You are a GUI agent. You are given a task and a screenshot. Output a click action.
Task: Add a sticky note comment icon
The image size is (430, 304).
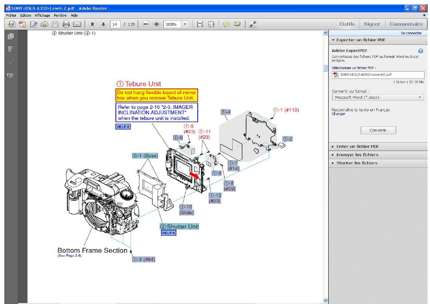pos(226,24)
